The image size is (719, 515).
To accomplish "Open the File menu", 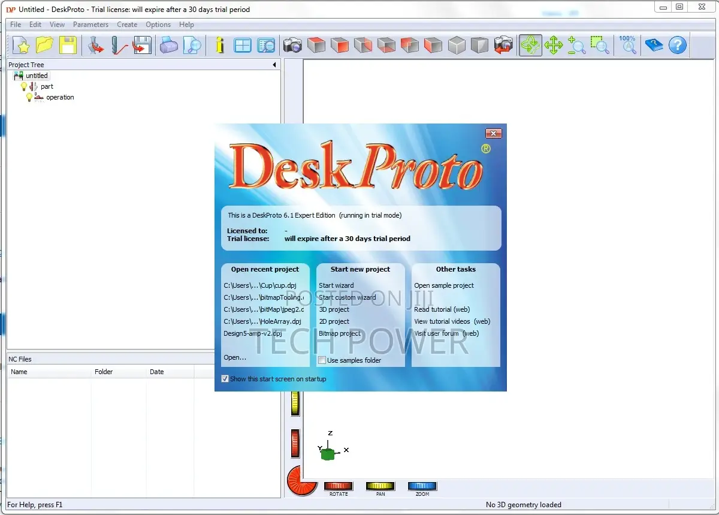I will pyautogui.click(x=16, y=25).
